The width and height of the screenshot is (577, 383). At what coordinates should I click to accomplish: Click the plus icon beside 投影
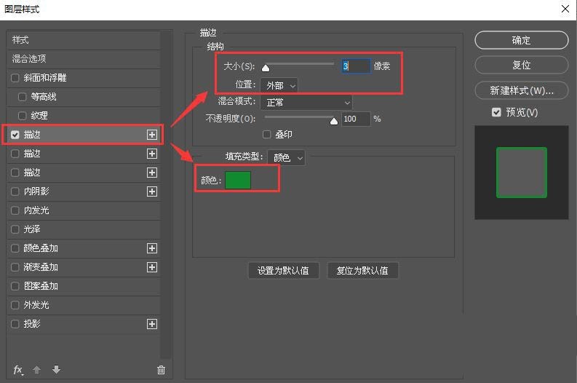pyautogui.click(x=152, y=324)
